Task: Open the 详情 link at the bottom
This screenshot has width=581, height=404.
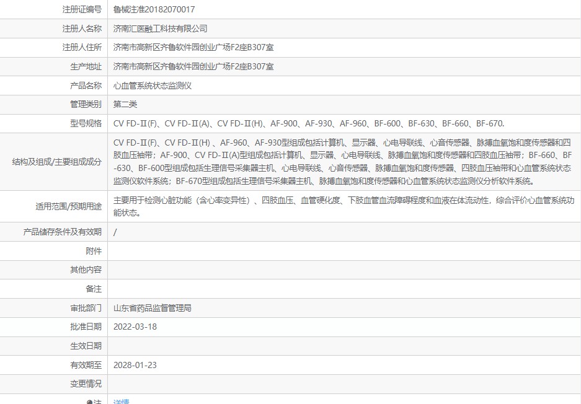Action: coord(121,402)
